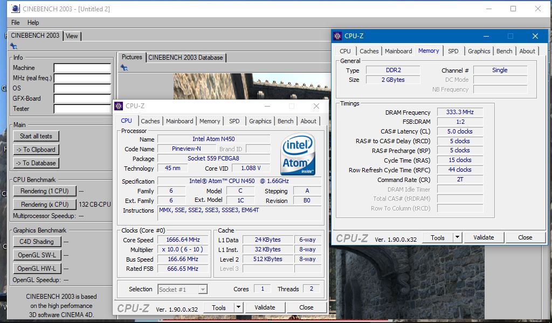
Task: Click the OS input field
Action: (x=82, y=88)
